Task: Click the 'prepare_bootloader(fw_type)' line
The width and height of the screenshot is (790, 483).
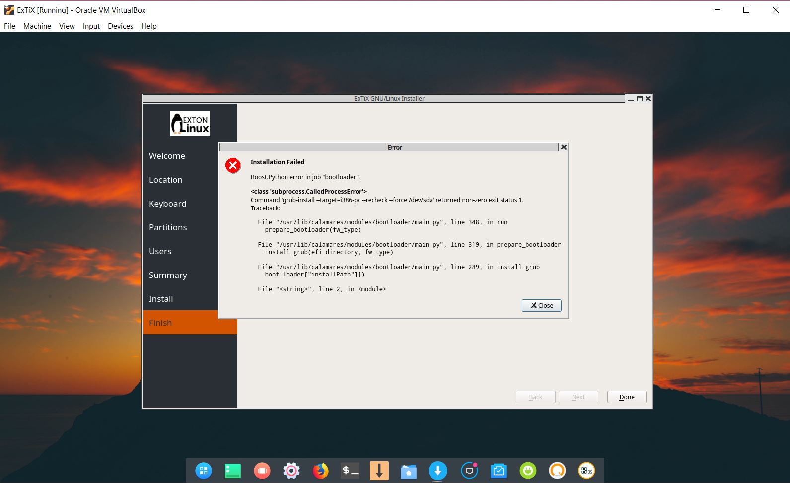Action: pyautogui.click(x=313, y=230)
